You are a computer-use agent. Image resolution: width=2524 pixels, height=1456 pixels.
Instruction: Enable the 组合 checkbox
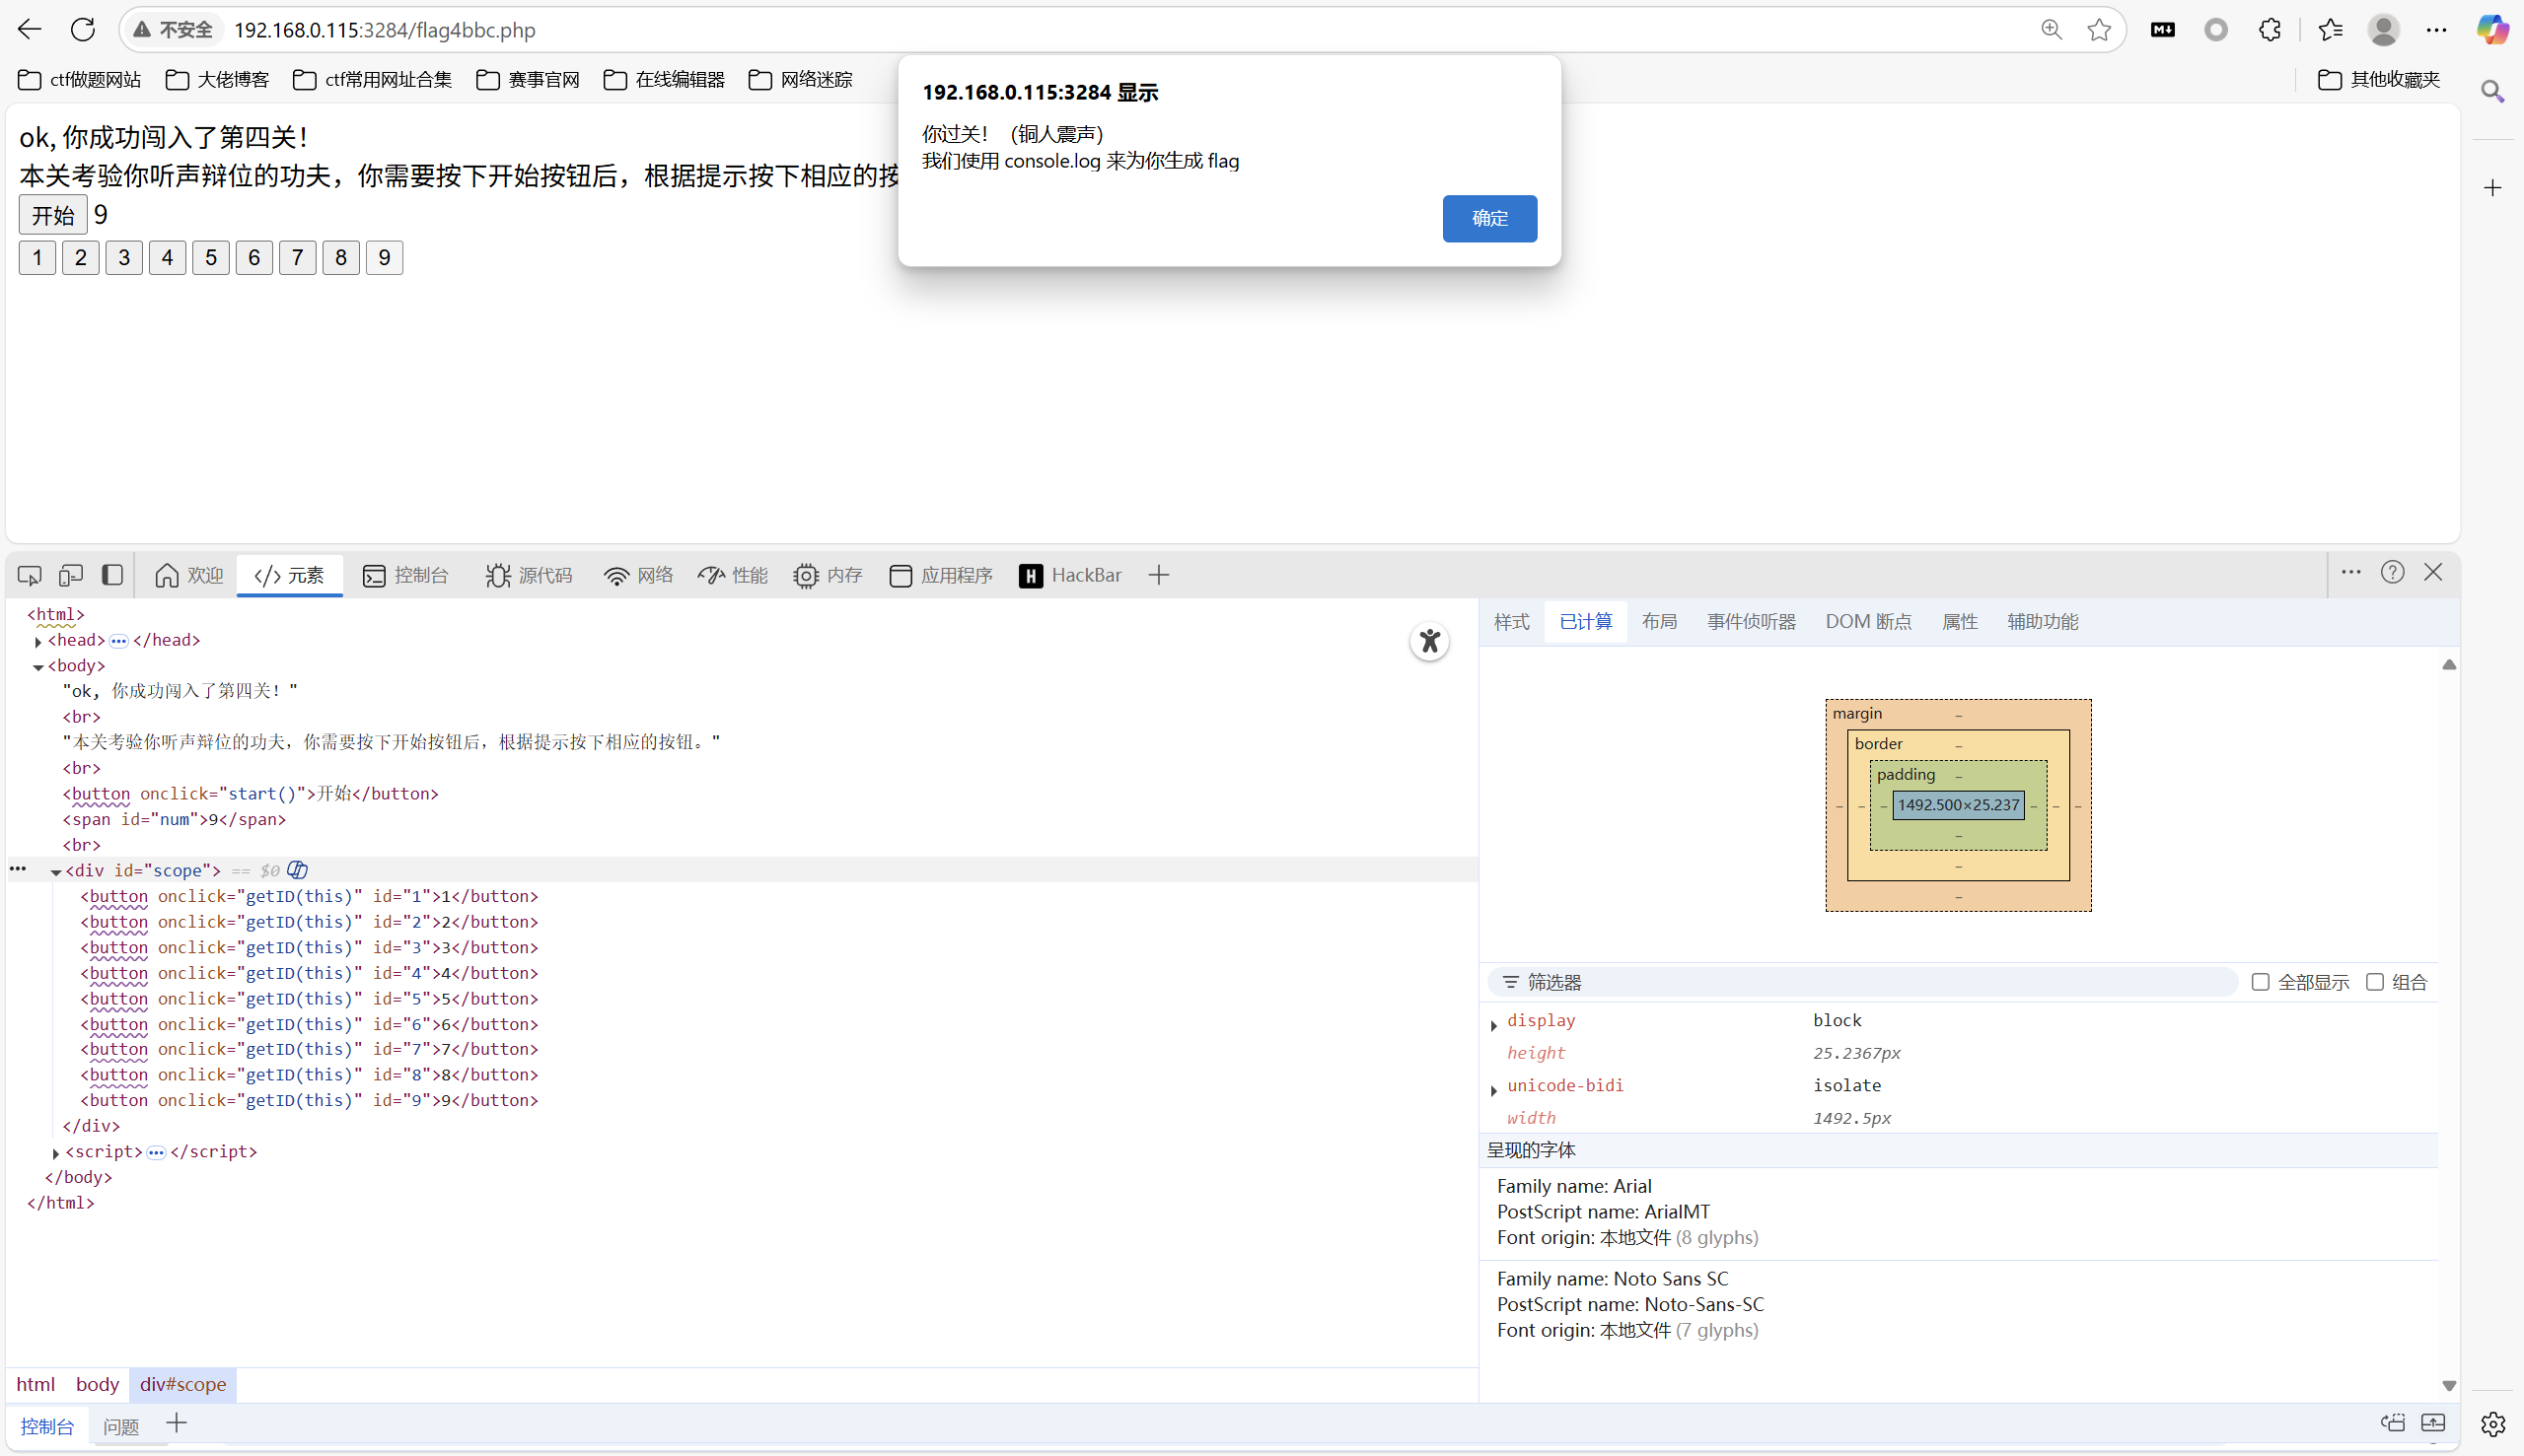(x=2374, y=982)
